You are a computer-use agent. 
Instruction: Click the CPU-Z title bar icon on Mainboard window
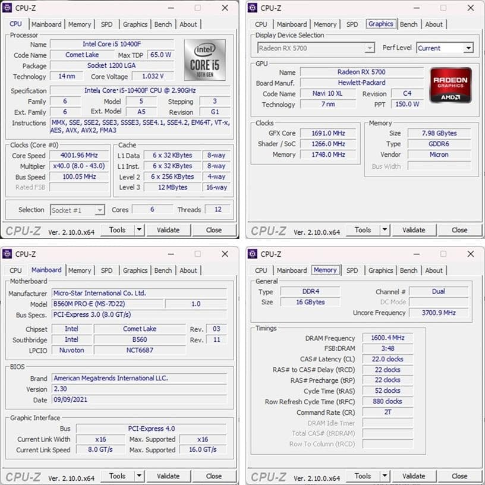[x=8, y=254]
